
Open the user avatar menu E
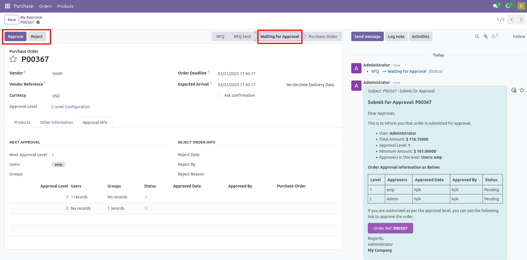click(x=521, y=6)
